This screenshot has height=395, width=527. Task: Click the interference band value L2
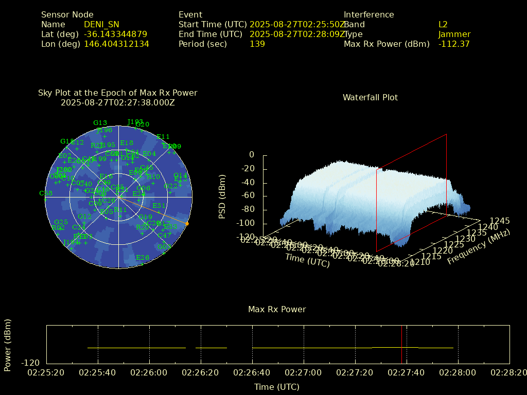[443, 25]
